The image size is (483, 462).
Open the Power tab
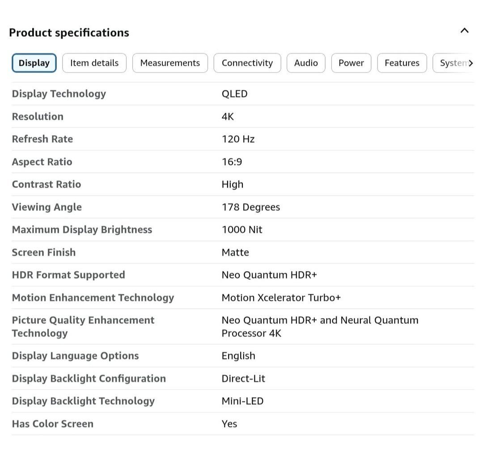click(351, 63)
